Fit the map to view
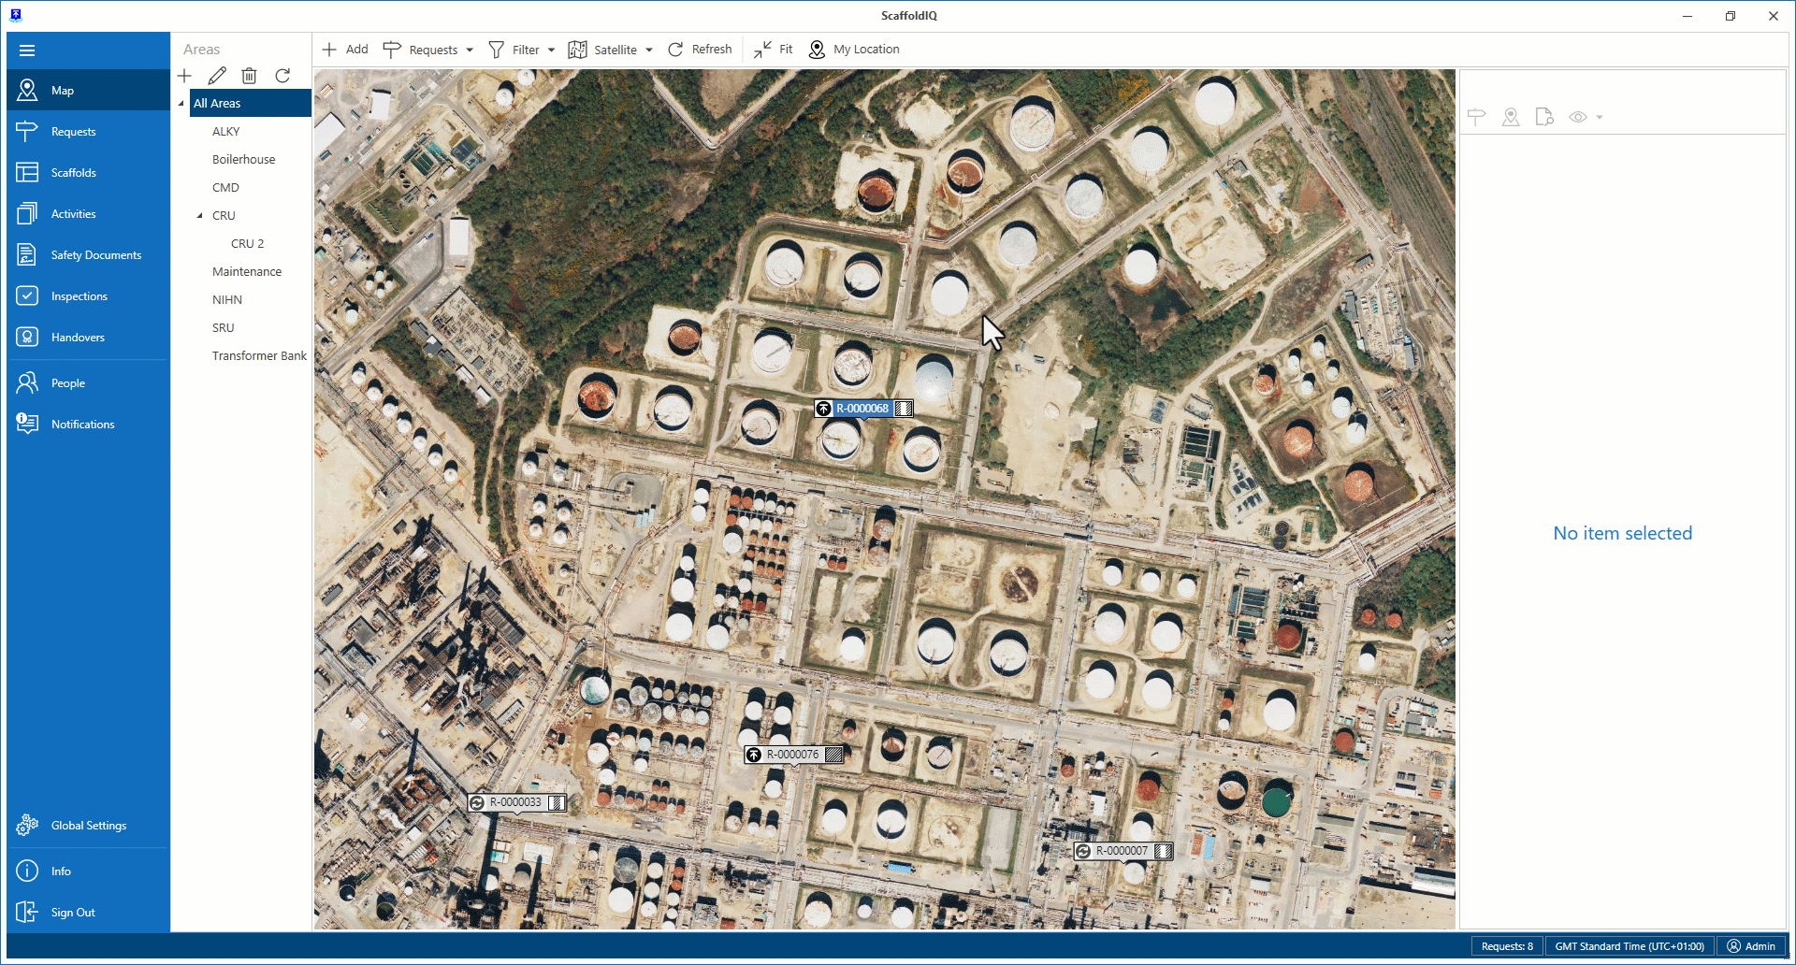 point(774,50)
